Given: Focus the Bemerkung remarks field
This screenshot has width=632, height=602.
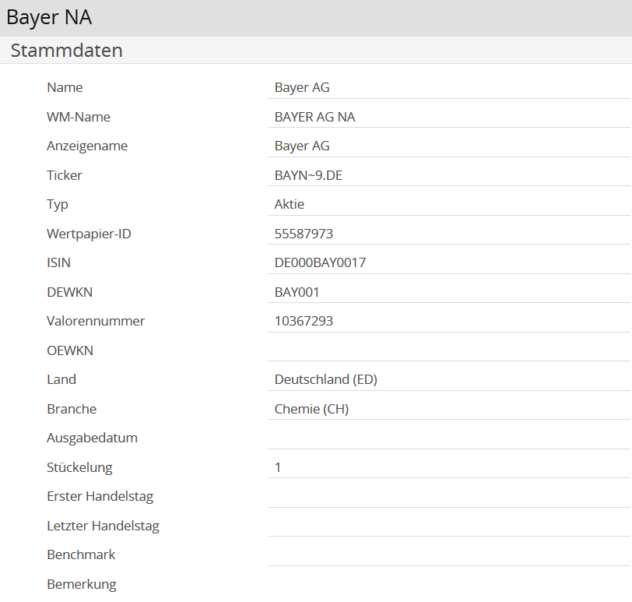Looking at the screenshot, I should 449,584.
